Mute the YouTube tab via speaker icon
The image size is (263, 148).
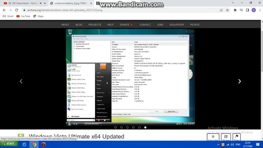pyautogui.click(x=41, y=3)
